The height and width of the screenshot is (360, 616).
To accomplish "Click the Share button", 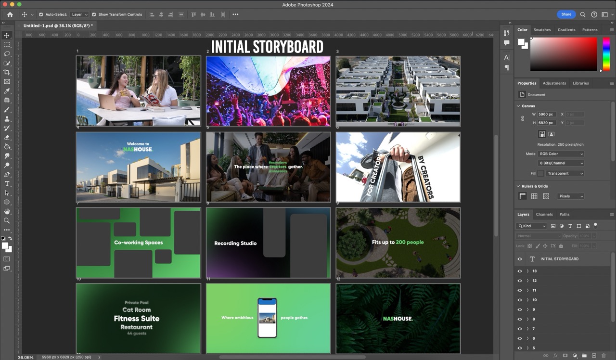I will point(566,14).
